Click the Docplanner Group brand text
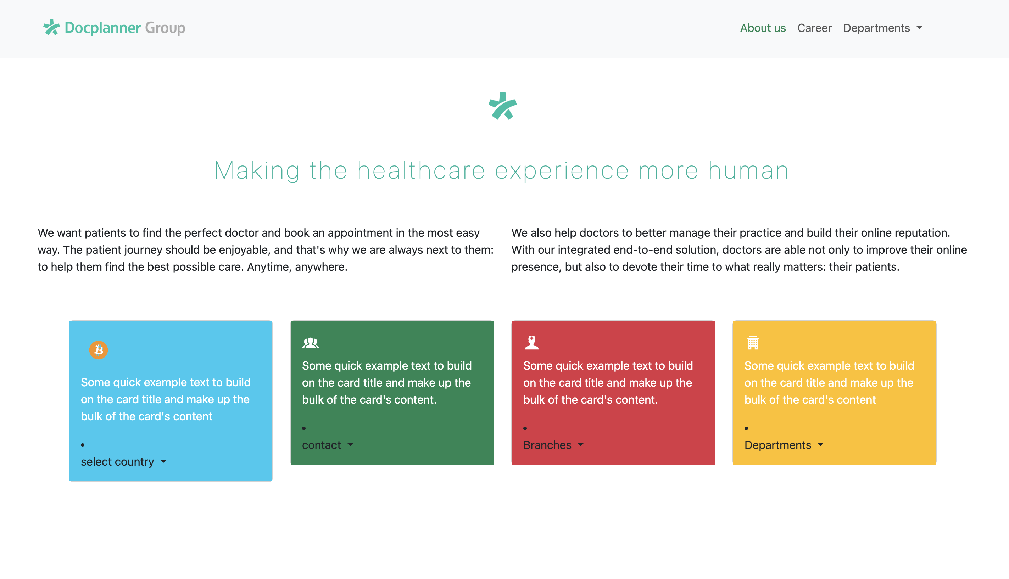The image size is (1009, 579). tap(124, 27)
